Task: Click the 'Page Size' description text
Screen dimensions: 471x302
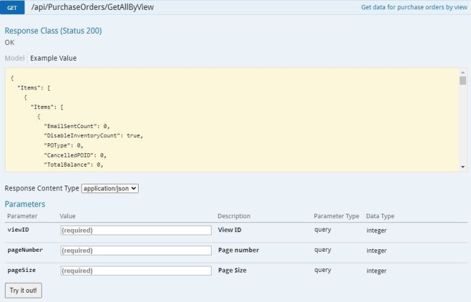Action: tap(232, 270)
